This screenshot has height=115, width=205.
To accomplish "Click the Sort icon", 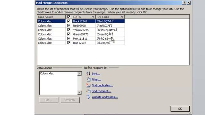I will point(88,73).
